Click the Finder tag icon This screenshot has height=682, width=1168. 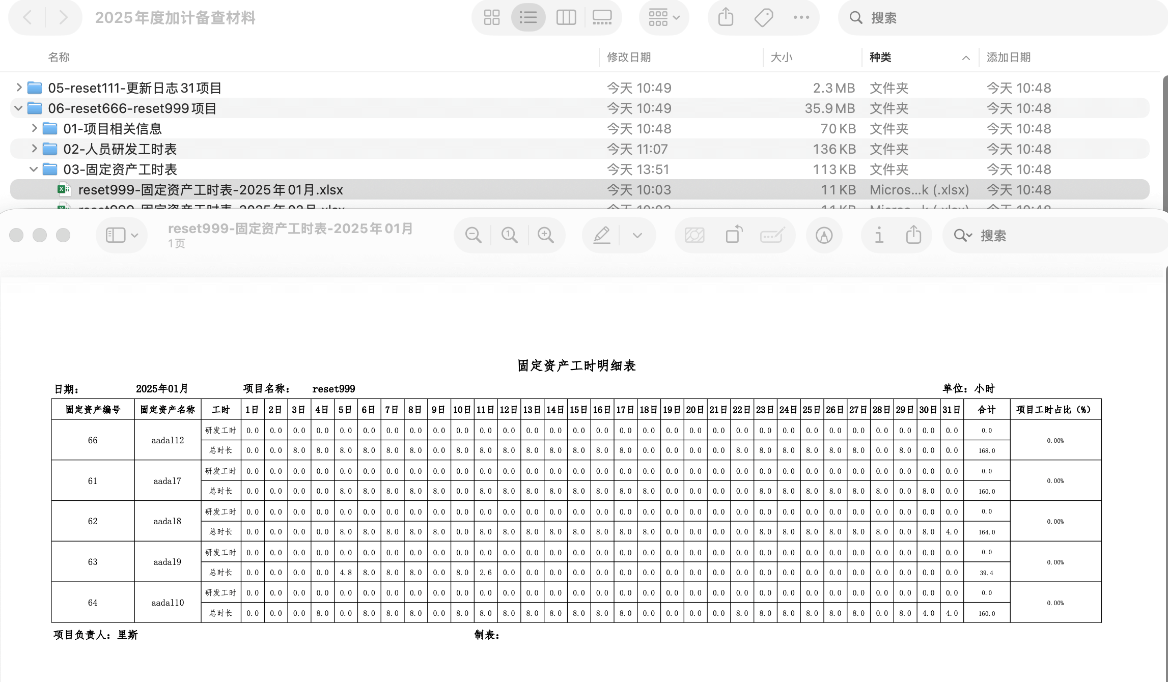coord(763,18)
